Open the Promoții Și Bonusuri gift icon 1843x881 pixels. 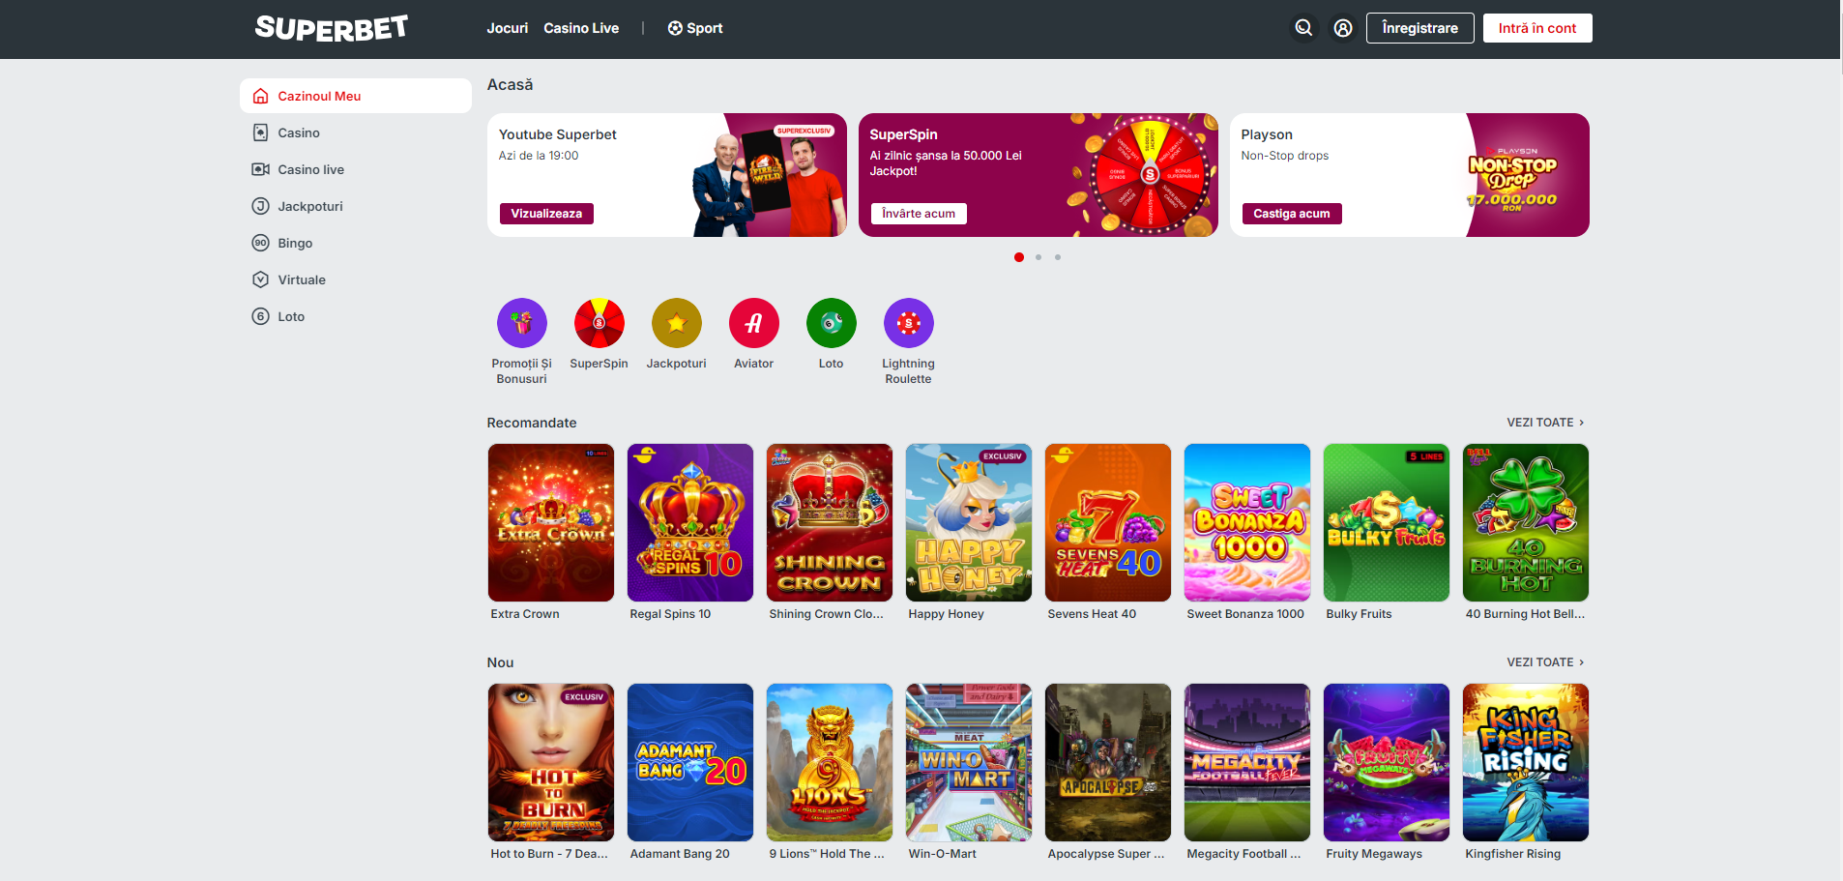pos(521,323)
